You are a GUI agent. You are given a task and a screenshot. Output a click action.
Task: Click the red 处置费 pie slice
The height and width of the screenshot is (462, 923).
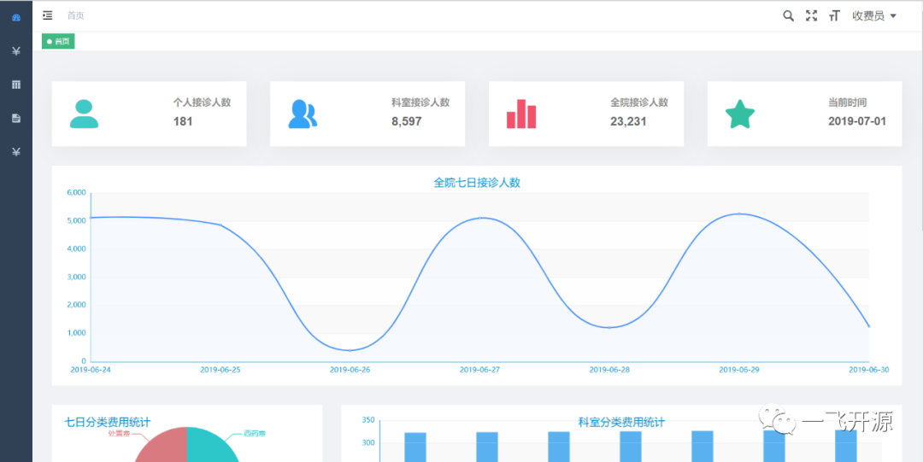pyautogui.click(x=162, y=446)
